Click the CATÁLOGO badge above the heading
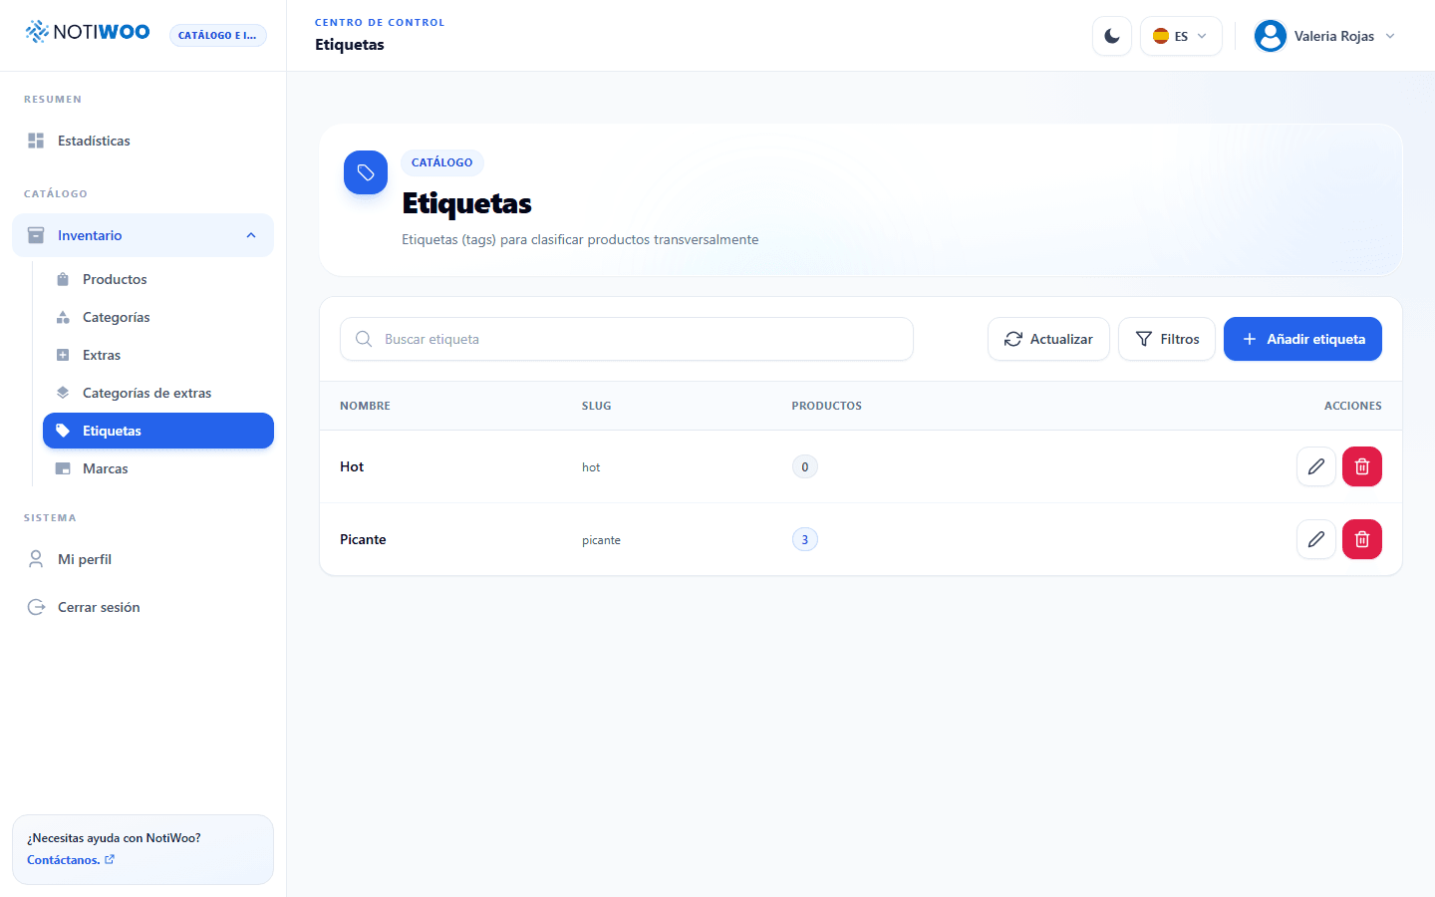Screen dimensions: 1435x897 coord(442,162)
